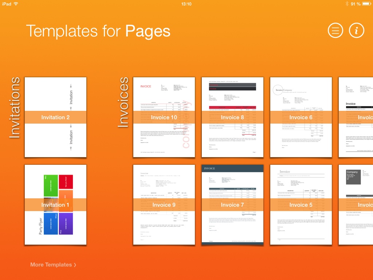The width and height of the screenshot is (373, 280).
Task: Open the list menu icon
Action: pyautogui.click(x=335, y=31)
